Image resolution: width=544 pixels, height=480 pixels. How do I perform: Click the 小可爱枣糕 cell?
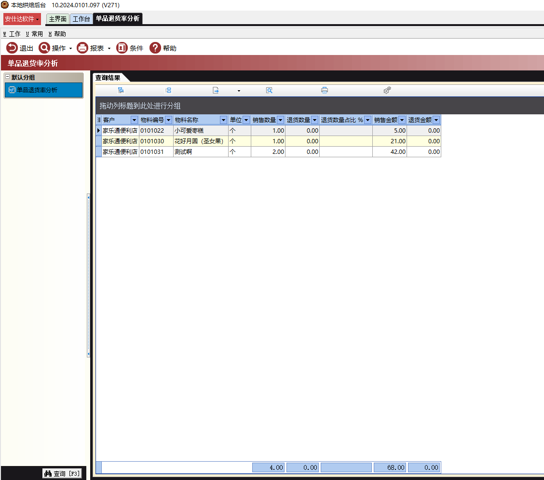201,131
